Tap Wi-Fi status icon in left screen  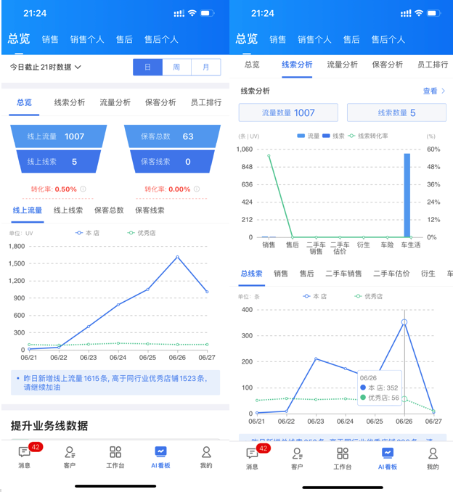click(x=192, y=13)
